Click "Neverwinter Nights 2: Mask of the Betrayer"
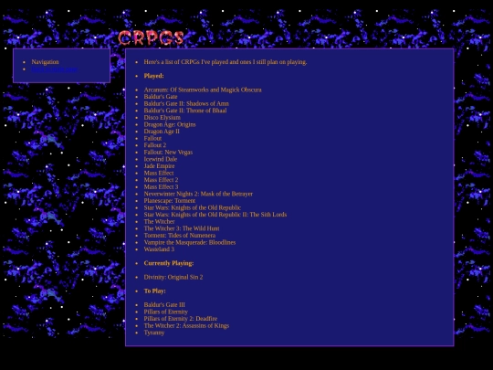The height and width of the screenshot is (370, 493). click(x=198, y=194)
